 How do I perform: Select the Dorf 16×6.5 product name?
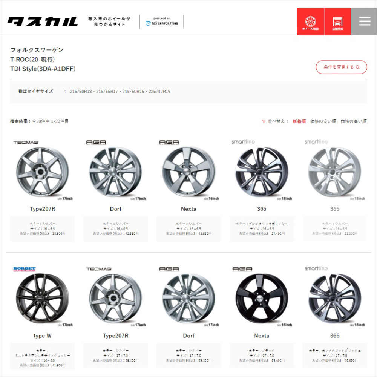(116, 209)
